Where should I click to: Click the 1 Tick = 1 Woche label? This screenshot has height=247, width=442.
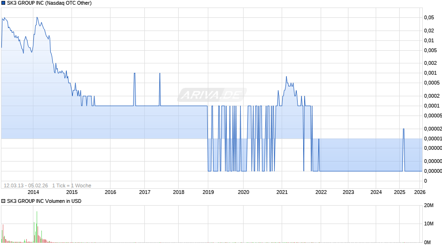tap(71, 185)
